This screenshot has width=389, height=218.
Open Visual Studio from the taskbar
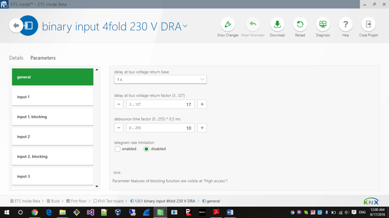[x=90, y=212]
